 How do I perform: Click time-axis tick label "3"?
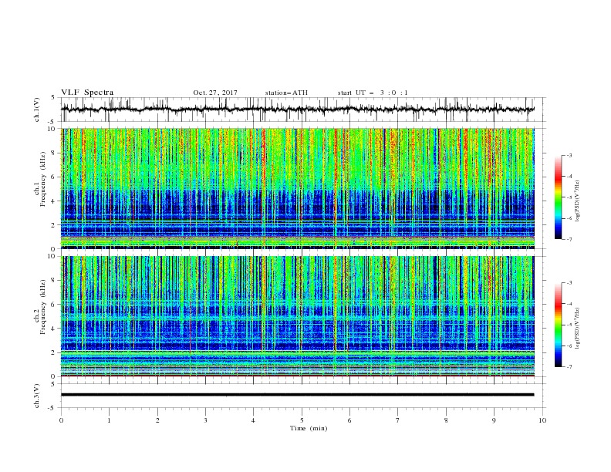(x=205, y=420)
